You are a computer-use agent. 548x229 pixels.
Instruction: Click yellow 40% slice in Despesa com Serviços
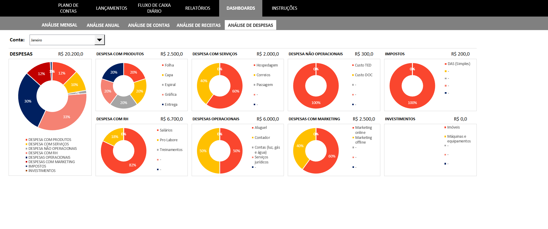tap(204, 81)
